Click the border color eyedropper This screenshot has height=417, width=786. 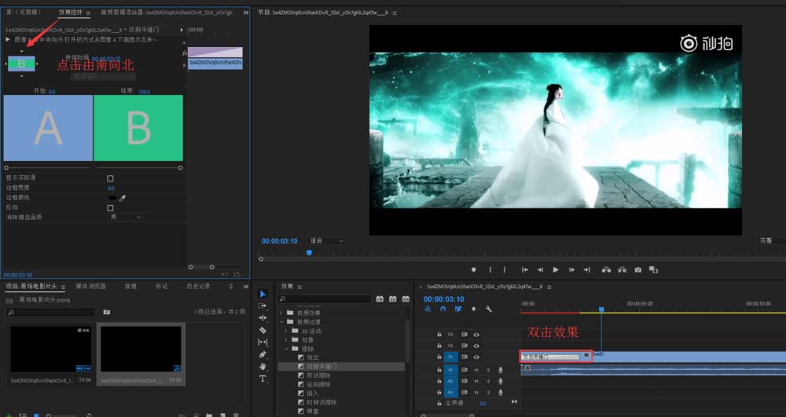point(123,198)
